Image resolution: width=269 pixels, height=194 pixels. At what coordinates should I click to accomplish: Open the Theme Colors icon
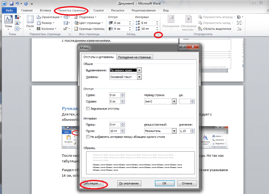[18, 17]
